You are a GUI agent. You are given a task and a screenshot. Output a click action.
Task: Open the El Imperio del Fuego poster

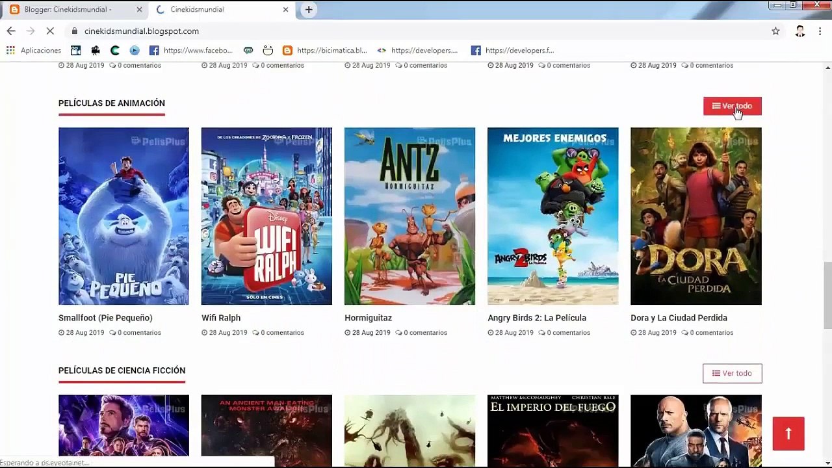tap(552, 430)
